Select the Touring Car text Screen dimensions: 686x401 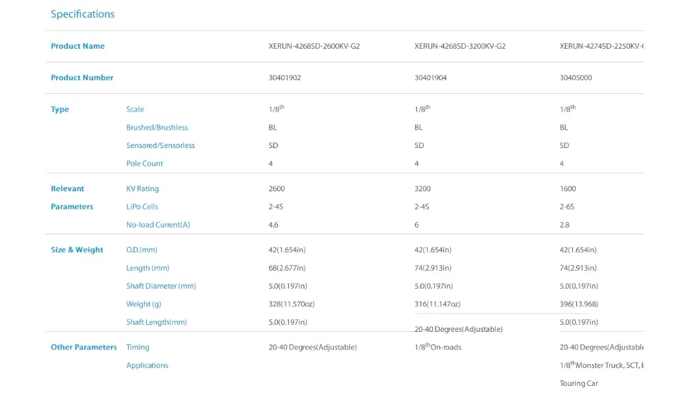click(579, 383)
